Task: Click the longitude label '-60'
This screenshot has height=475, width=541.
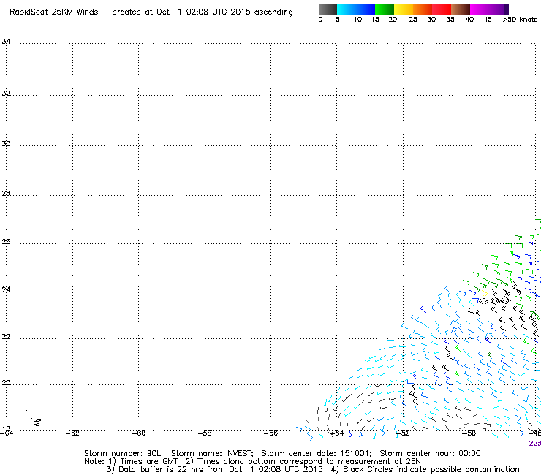Action: (138, 433)
